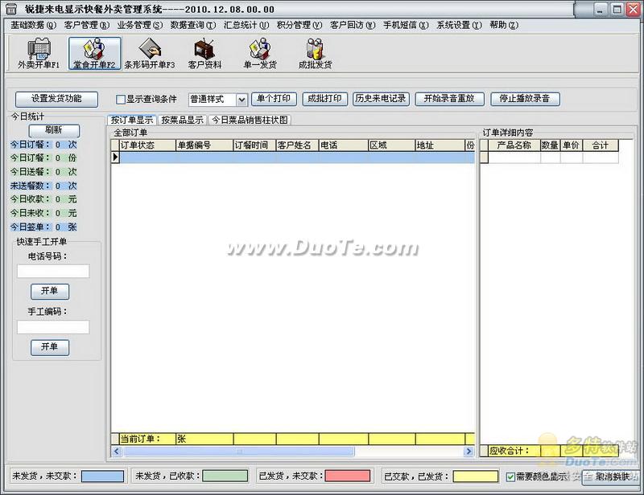Select 堂食开单F2 dine-in order icon
This screenshot has height=495, width=644.
(x=94, y=53)
